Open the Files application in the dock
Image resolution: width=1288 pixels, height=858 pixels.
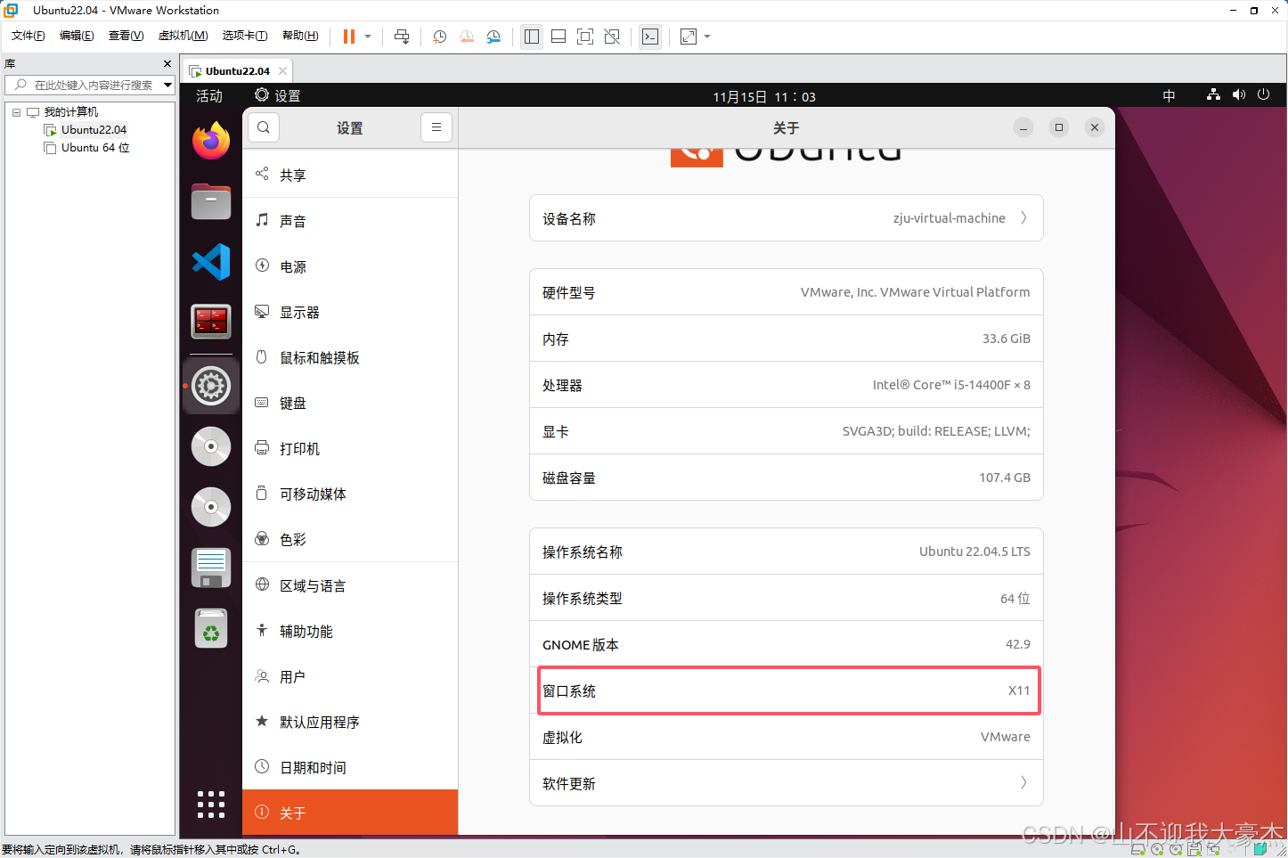[210, 201]
